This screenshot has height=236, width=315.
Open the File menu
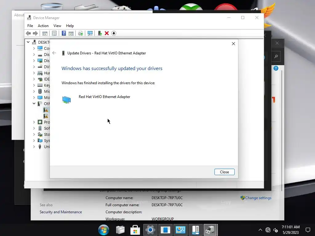click(30, 26)
